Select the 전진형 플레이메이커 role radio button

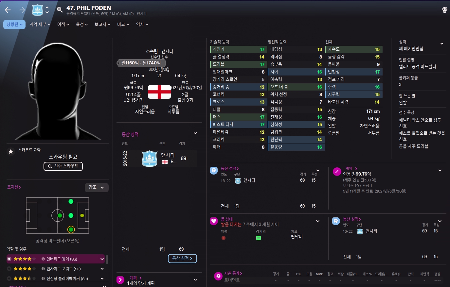point(9,279)
